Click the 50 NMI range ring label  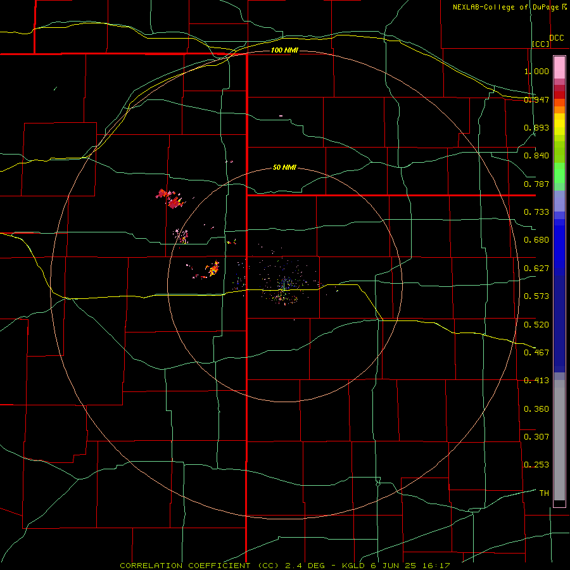pos(284,167)
